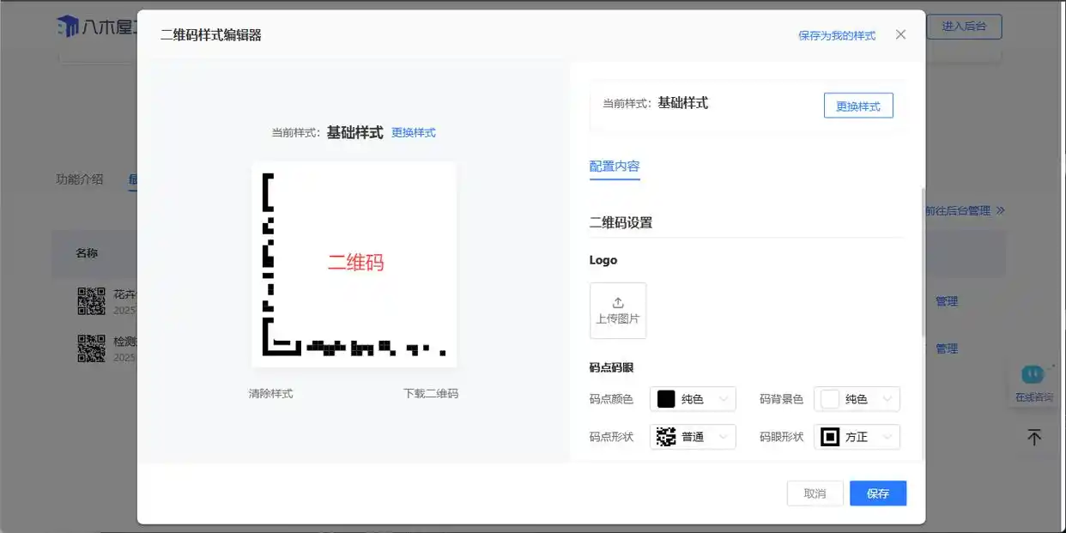
Task: Click 前往后台管理 link on background page
Action: tap(957, 210)
